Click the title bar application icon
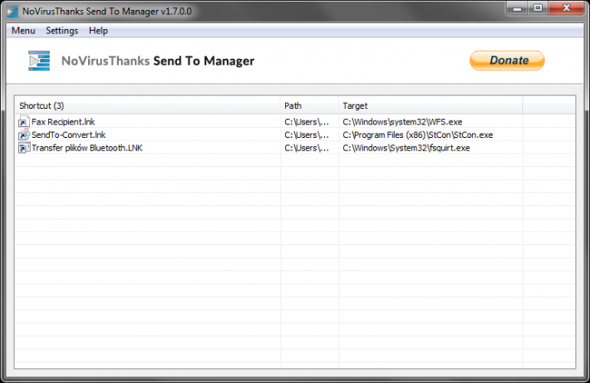The height and width of the screenshot is (383, 590). (12, 12)
